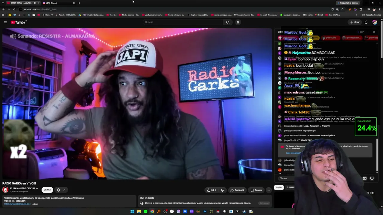The height and width of the screenshot is (215, 383).
Task: Open the Gmail bookmark
Action: (x=319, y=15)
